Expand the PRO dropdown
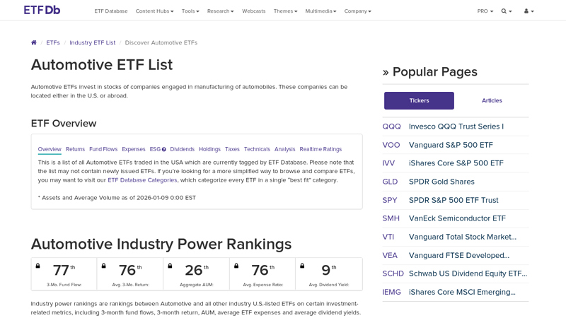 pos(485,11)
